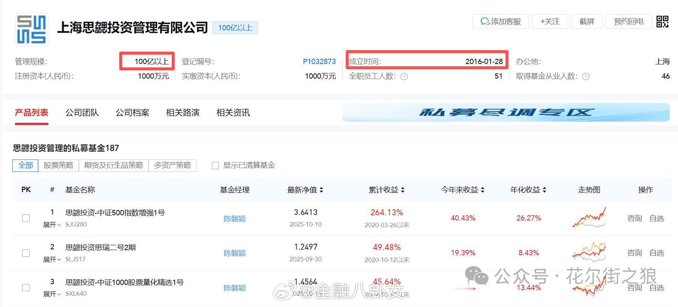Click the company name 上海思勰投资管理有限公司

click(x=132, y=27)
